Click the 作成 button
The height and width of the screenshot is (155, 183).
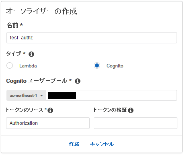click(x=74, y=144)
